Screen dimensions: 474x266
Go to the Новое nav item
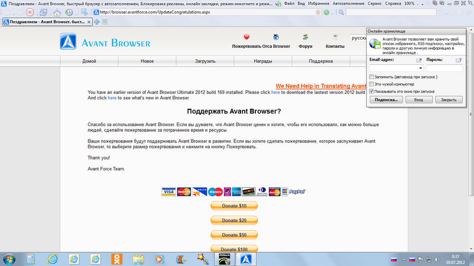click(147, 61)
